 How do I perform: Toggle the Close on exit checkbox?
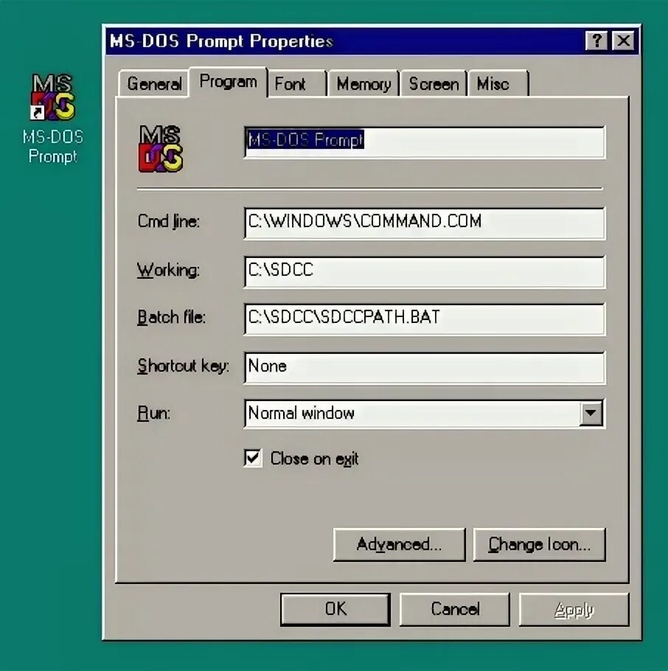click(252, 458)
